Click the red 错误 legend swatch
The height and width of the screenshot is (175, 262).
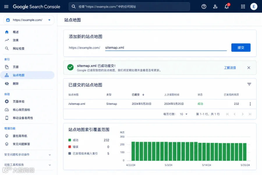click(x=70, y=147)
